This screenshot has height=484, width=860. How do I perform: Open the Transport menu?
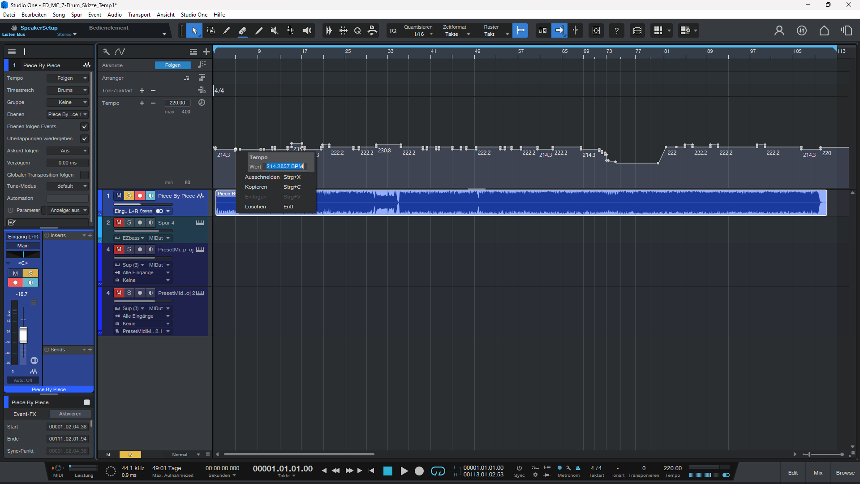139,15
